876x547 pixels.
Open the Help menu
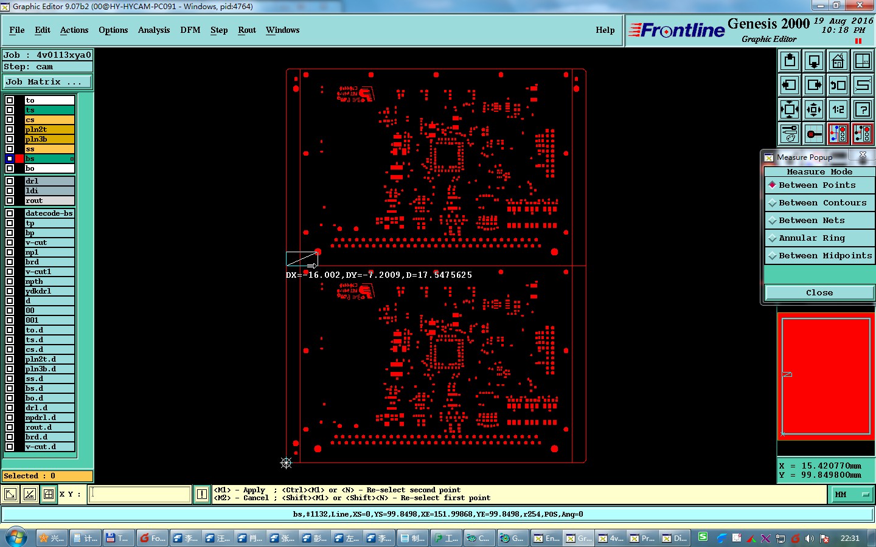point(605,30)
